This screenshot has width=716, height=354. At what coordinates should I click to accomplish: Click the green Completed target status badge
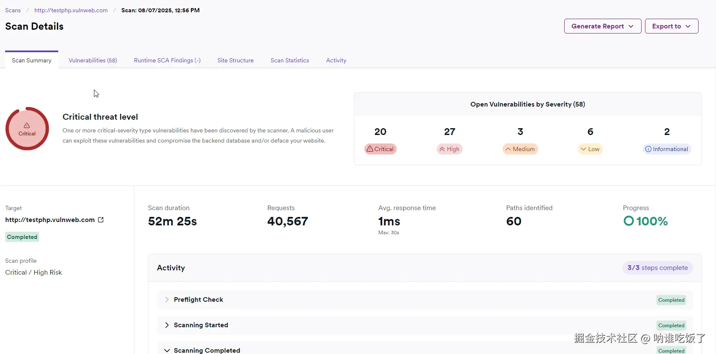[22, 237]
